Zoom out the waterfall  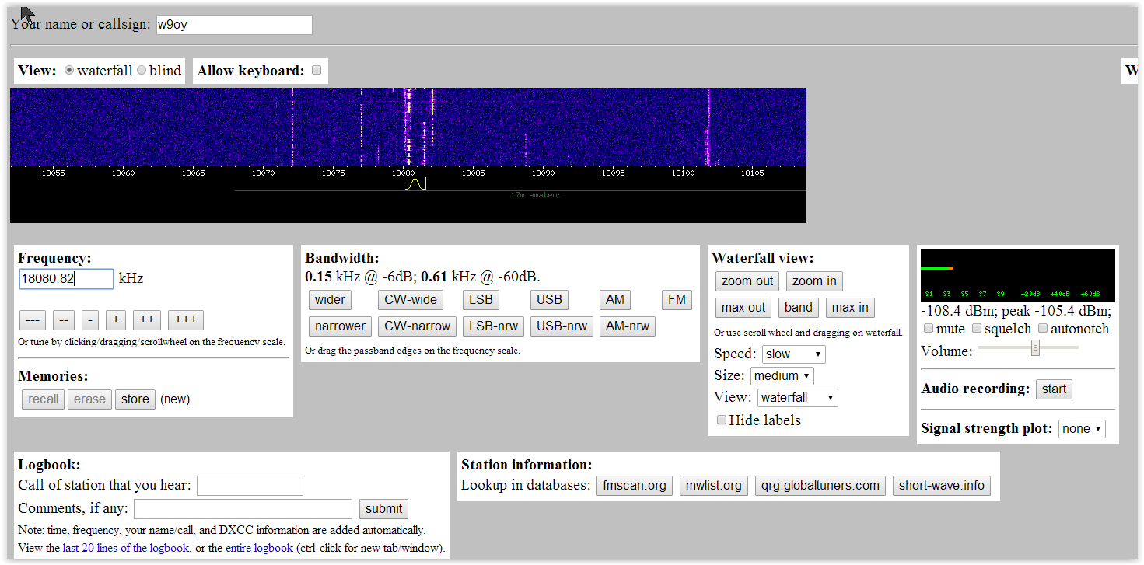[x=747, y=281]
